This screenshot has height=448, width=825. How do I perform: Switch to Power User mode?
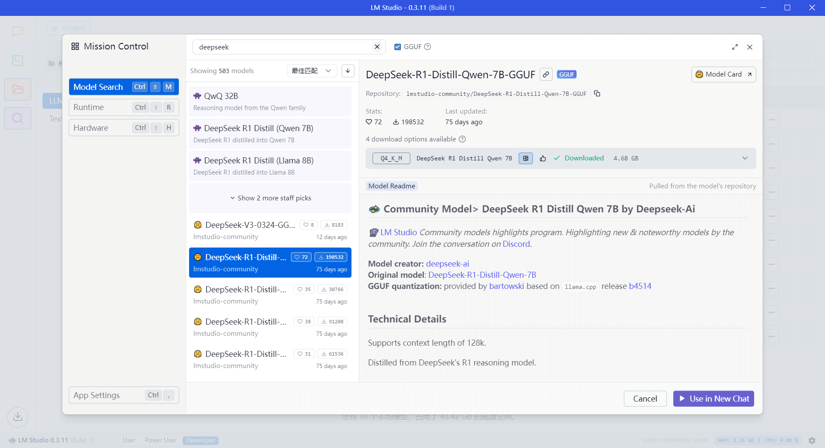(x=160, y=440)
